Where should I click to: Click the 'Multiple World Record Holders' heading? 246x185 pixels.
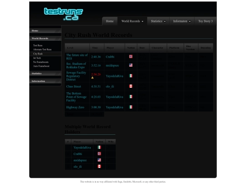(x=87, y=129)
